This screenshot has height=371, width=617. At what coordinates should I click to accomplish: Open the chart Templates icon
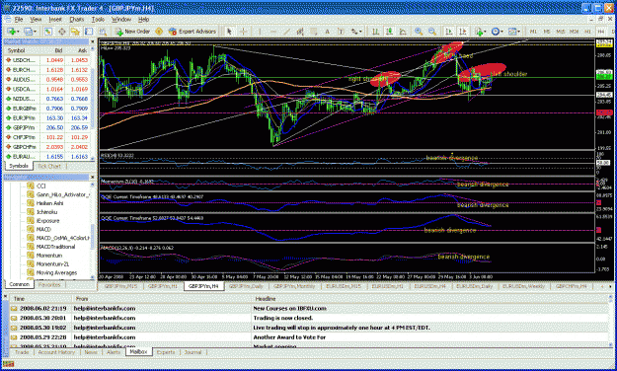point(512,32)
